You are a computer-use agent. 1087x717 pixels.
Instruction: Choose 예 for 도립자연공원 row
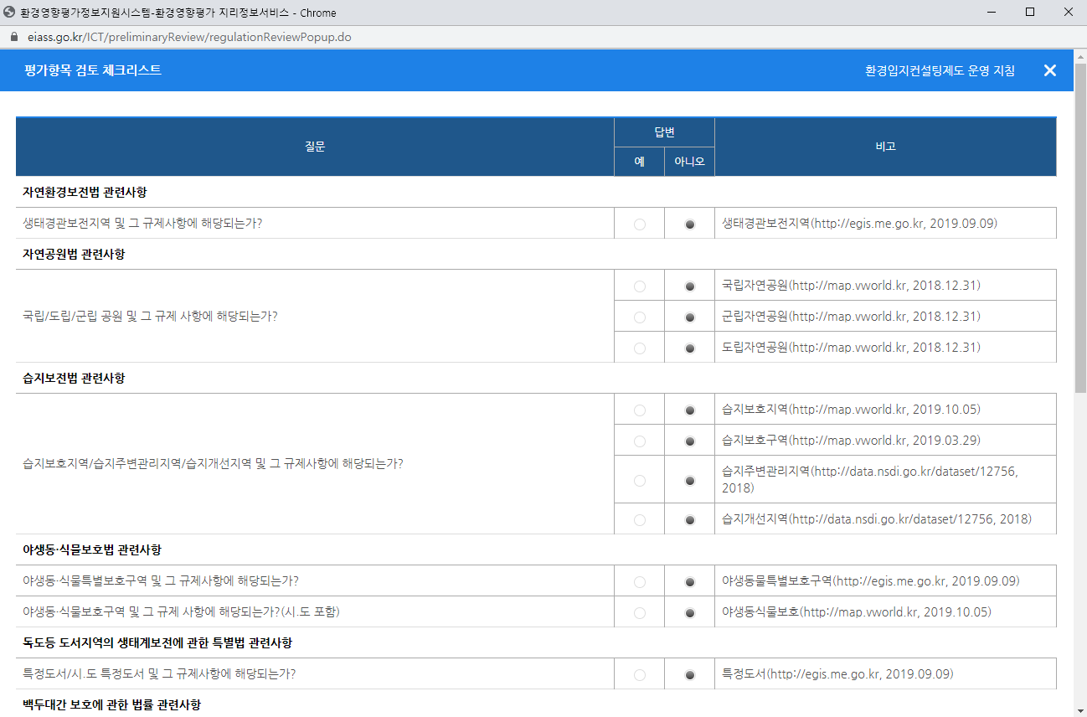click(640, 348)
